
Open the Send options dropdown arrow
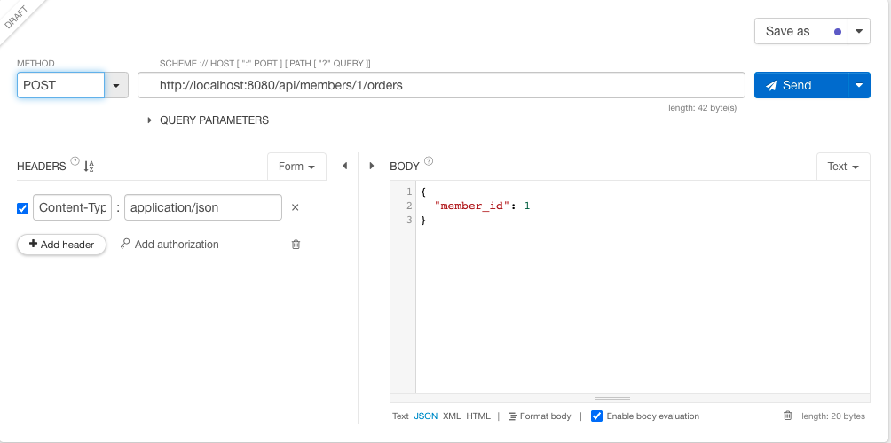[859, 85]
